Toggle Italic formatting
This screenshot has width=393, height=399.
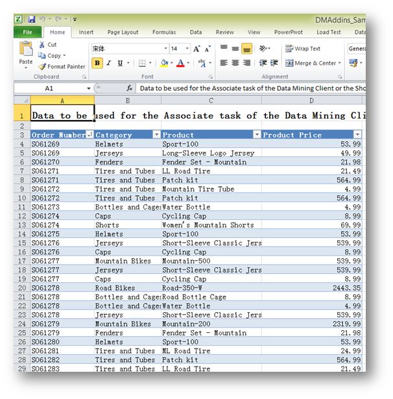(x=109, y=63)
